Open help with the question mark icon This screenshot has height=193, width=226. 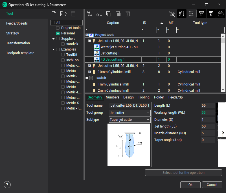click(7, 185)
